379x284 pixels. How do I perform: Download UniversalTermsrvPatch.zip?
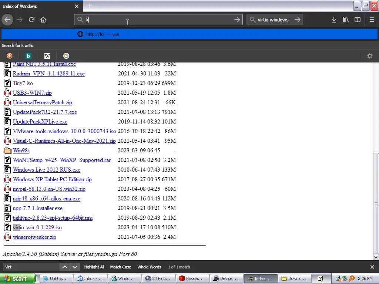tap(43, 102)
